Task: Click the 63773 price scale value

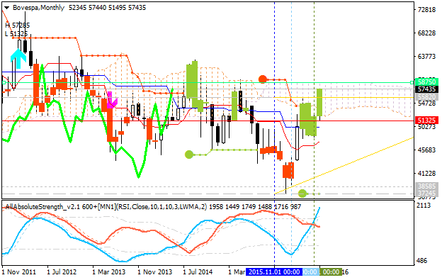Action: [x=426, y=57]
